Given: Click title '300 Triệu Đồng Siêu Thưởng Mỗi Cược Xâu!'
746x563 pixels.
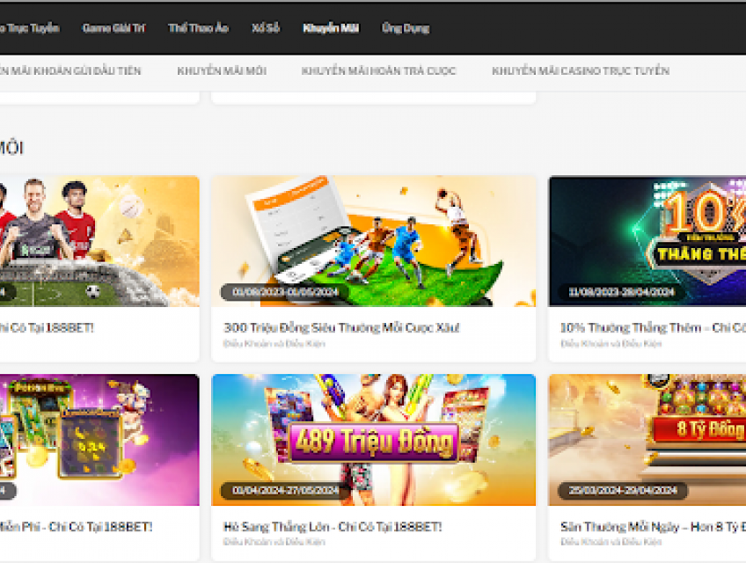Looking at the screenshot, I should tap(341, 327).
